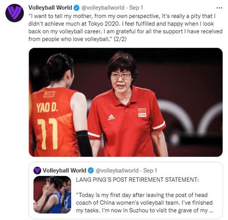Click the @volleyballworld handle in main tweet

pos(103,8)
